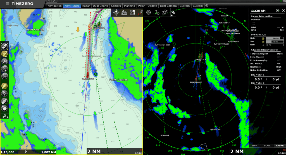Open the 1:13,000 chart scale selector
This screenshot has height=155, width=286.
(x=8, y=152)
